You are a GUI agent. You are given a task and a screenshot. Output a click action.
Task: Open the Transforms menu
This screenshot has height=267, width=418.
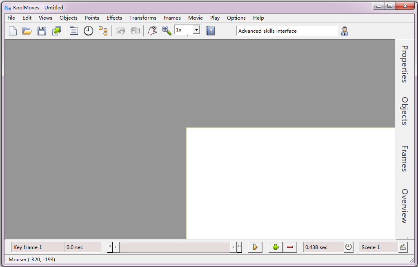(x=143, y=18)
